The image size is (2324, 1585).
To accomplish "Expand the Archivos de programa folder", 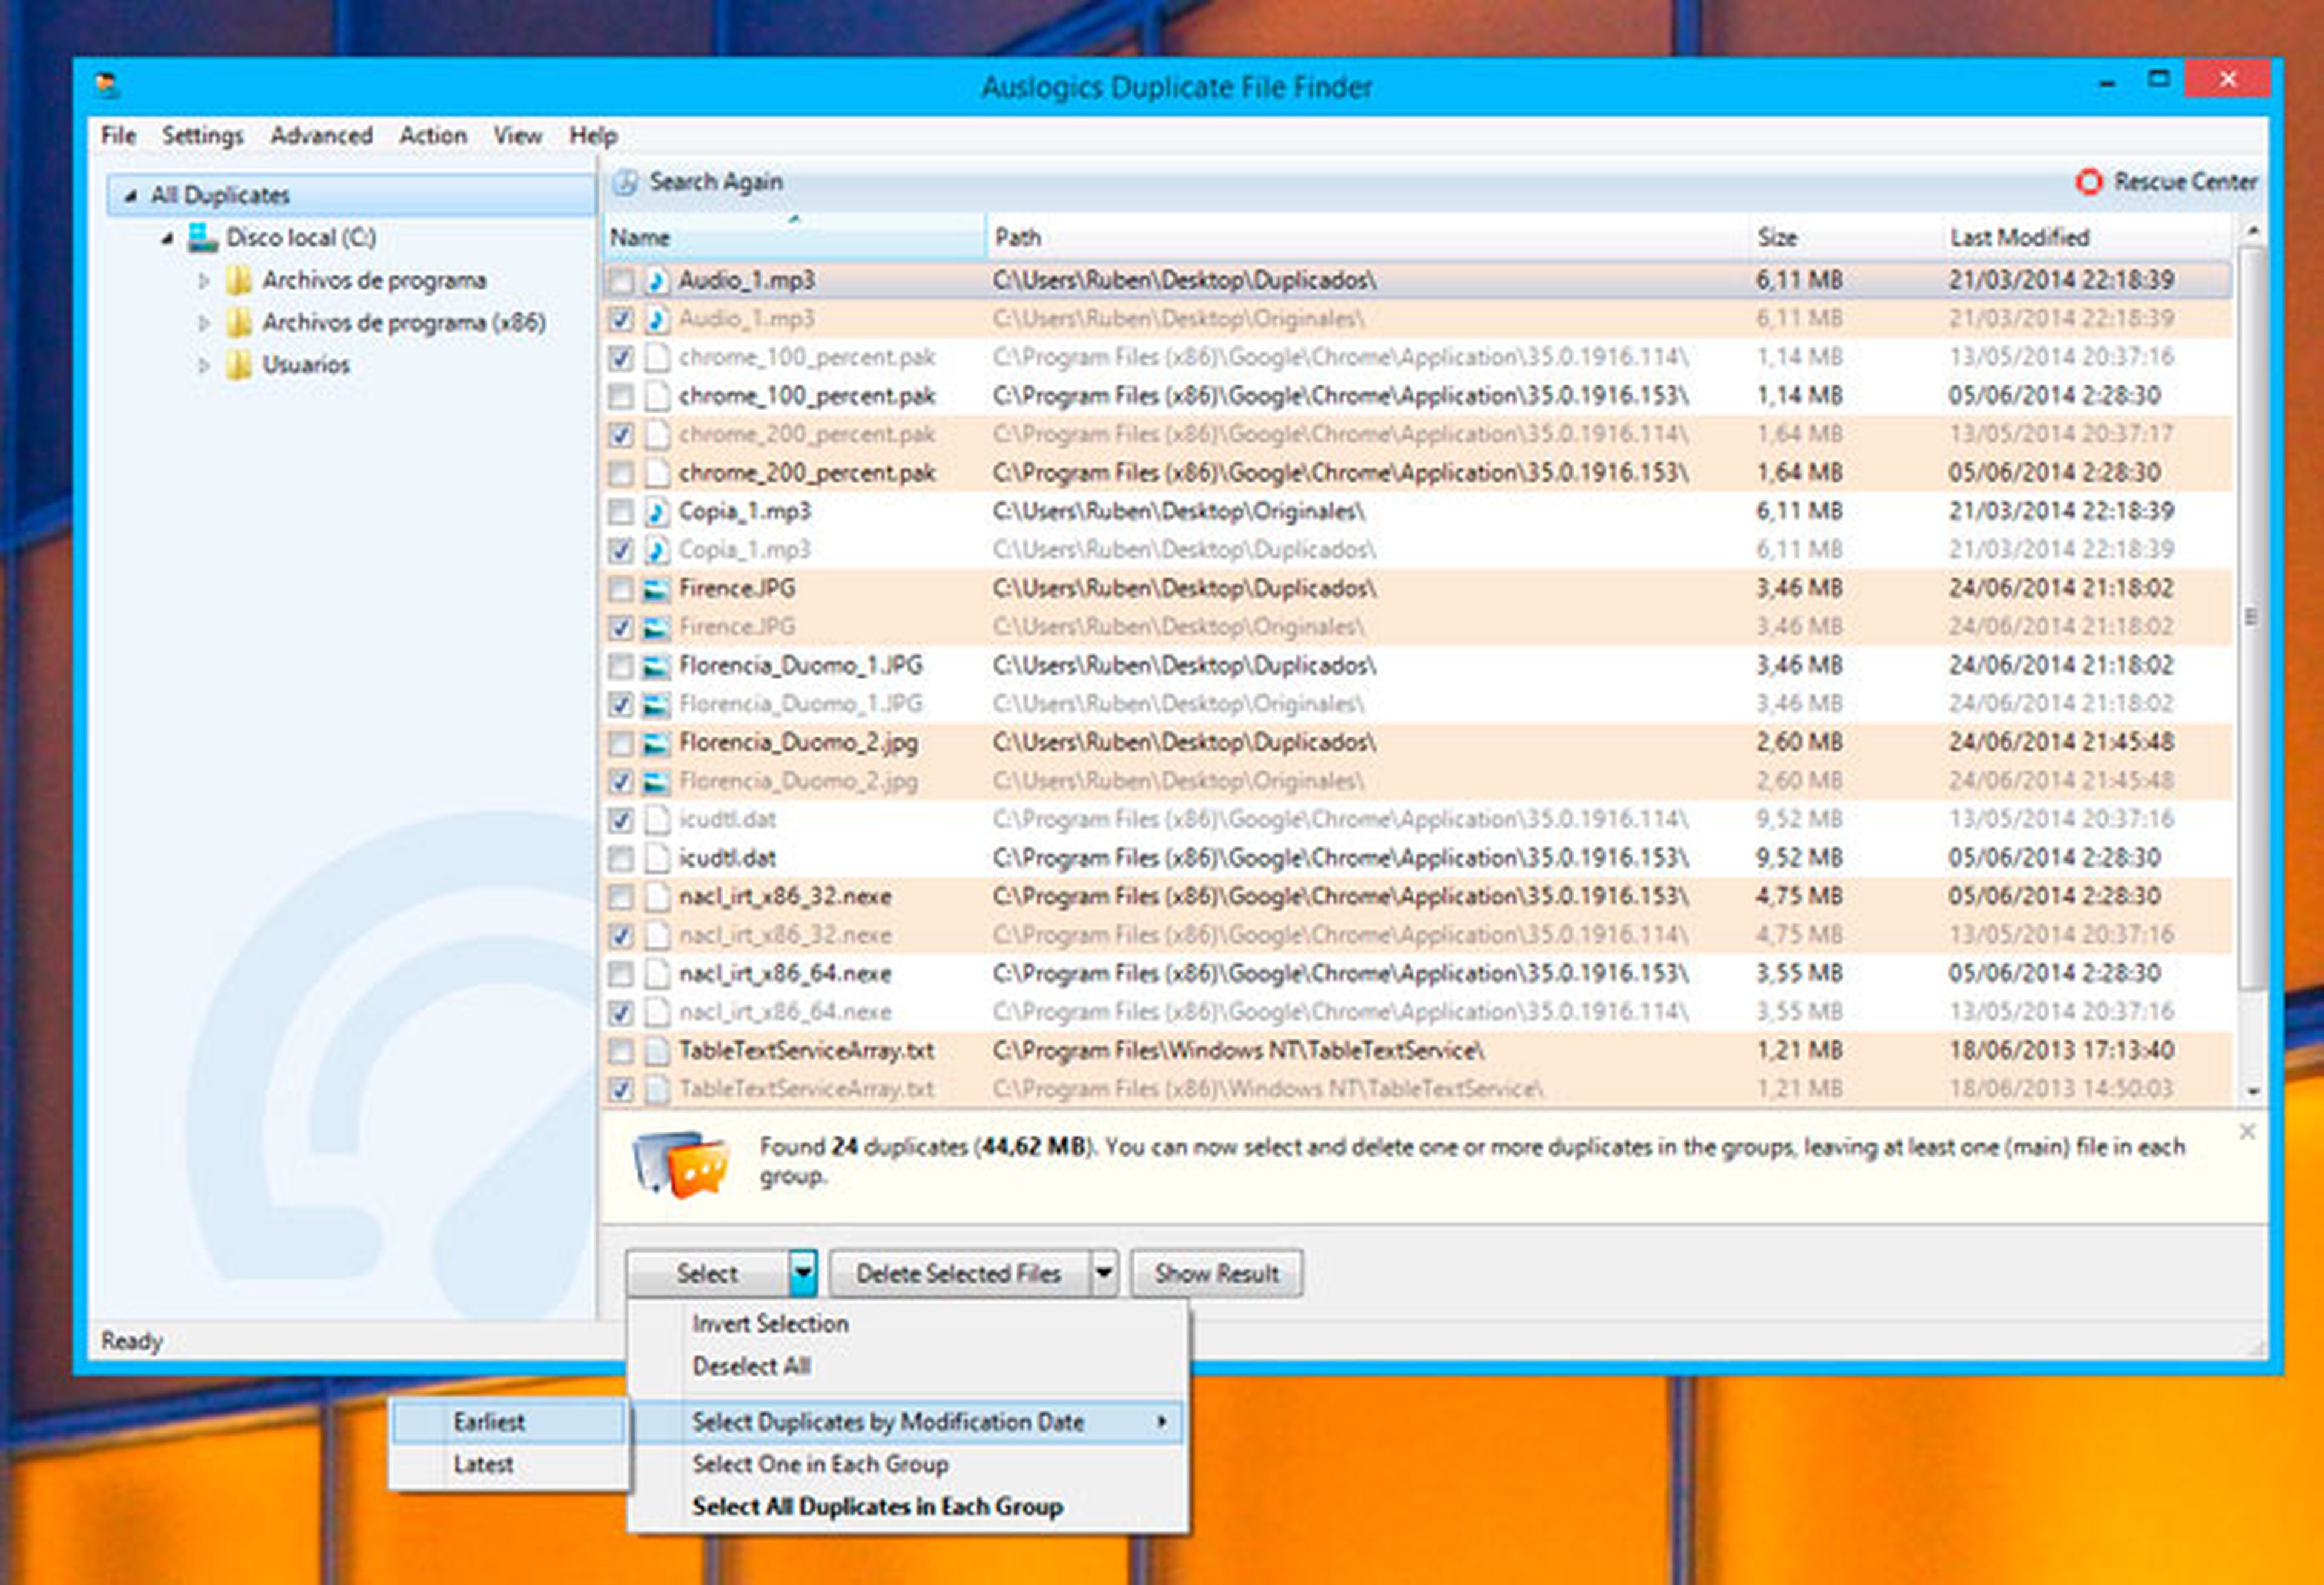I will pos(203,281).
